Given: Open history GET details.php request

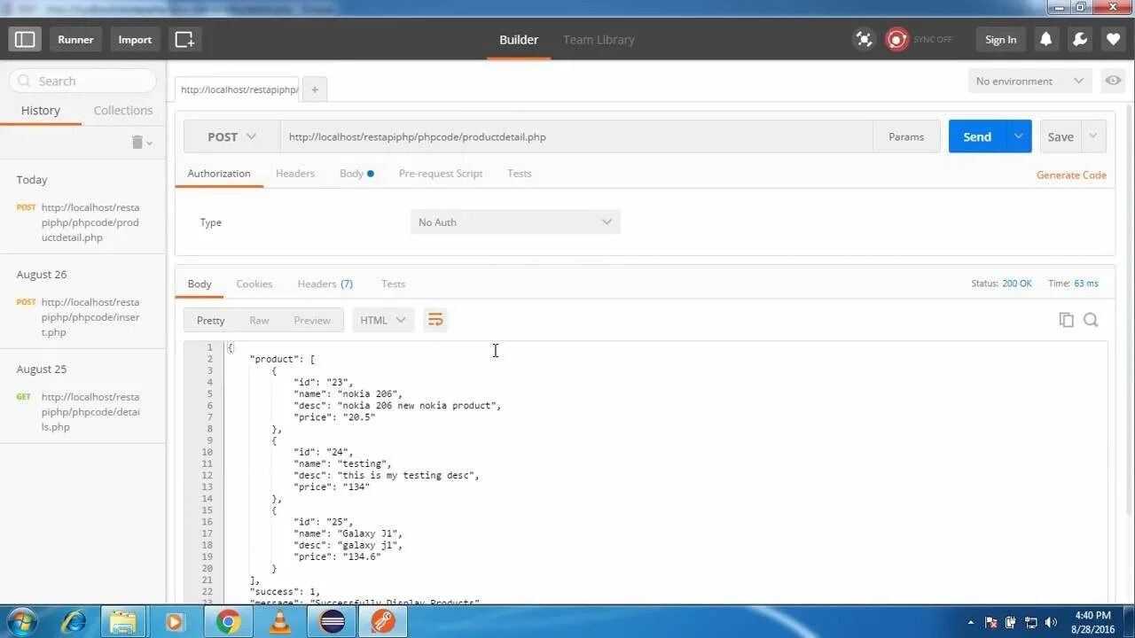Looking at the screenshot, I should coord(82,412).
